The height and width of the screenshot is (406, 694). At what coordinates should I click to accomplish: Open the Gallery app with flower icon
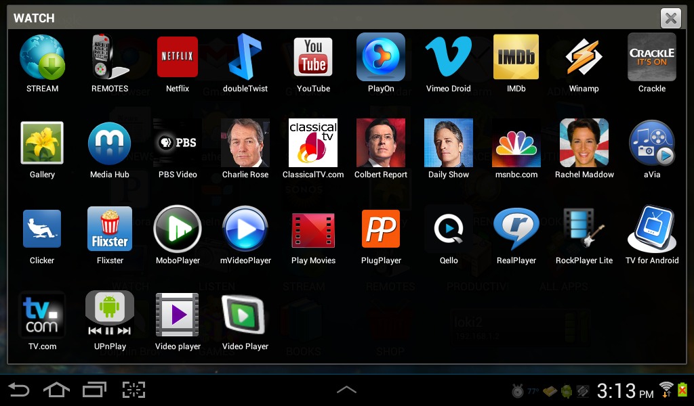(42, 143)
